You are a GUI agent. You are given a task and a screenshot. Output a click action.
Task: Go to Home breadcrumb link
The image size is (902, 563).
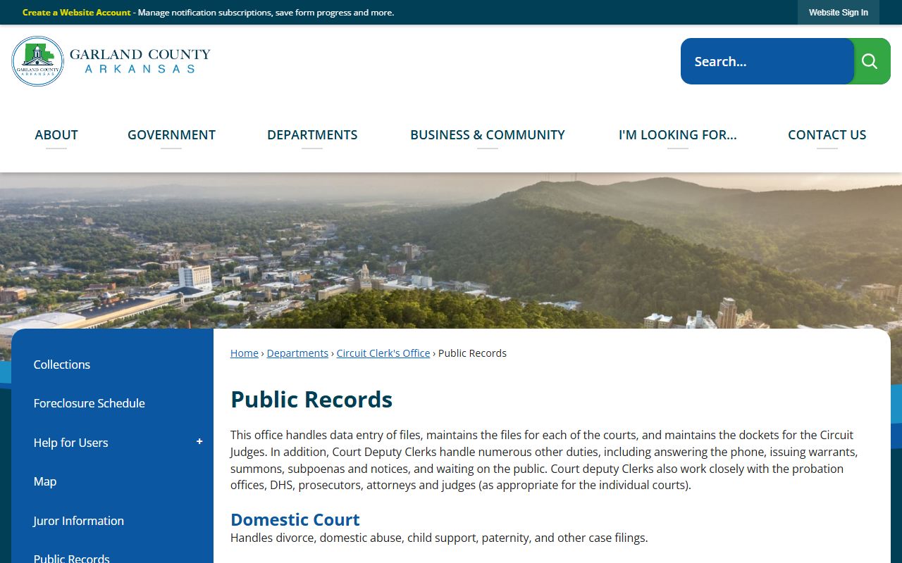click(245, 353)
